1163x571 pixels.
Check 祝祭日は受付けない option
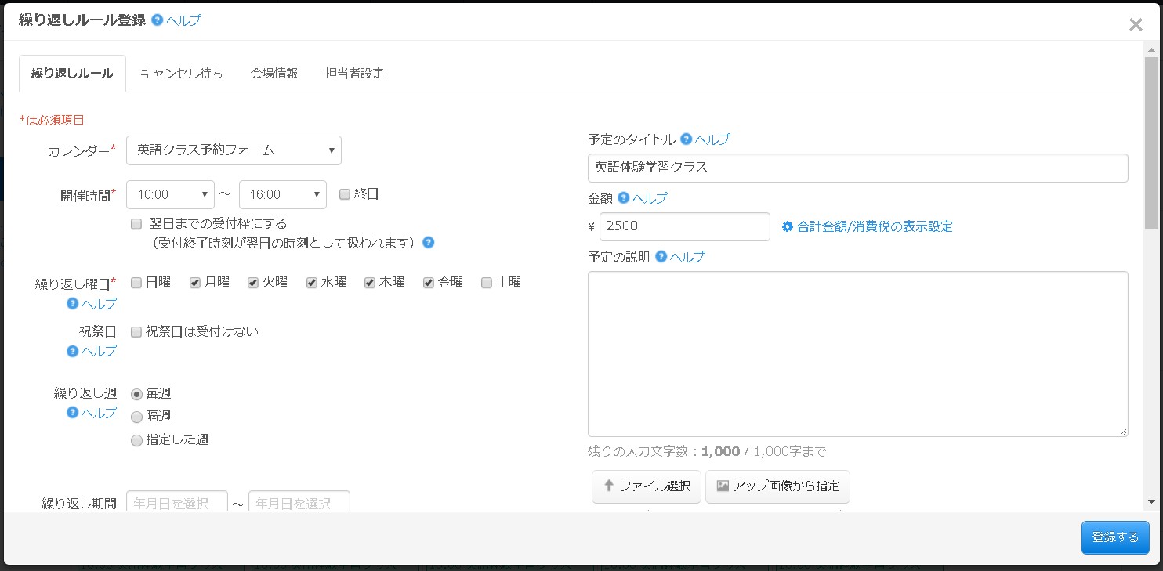click(134, 331)
